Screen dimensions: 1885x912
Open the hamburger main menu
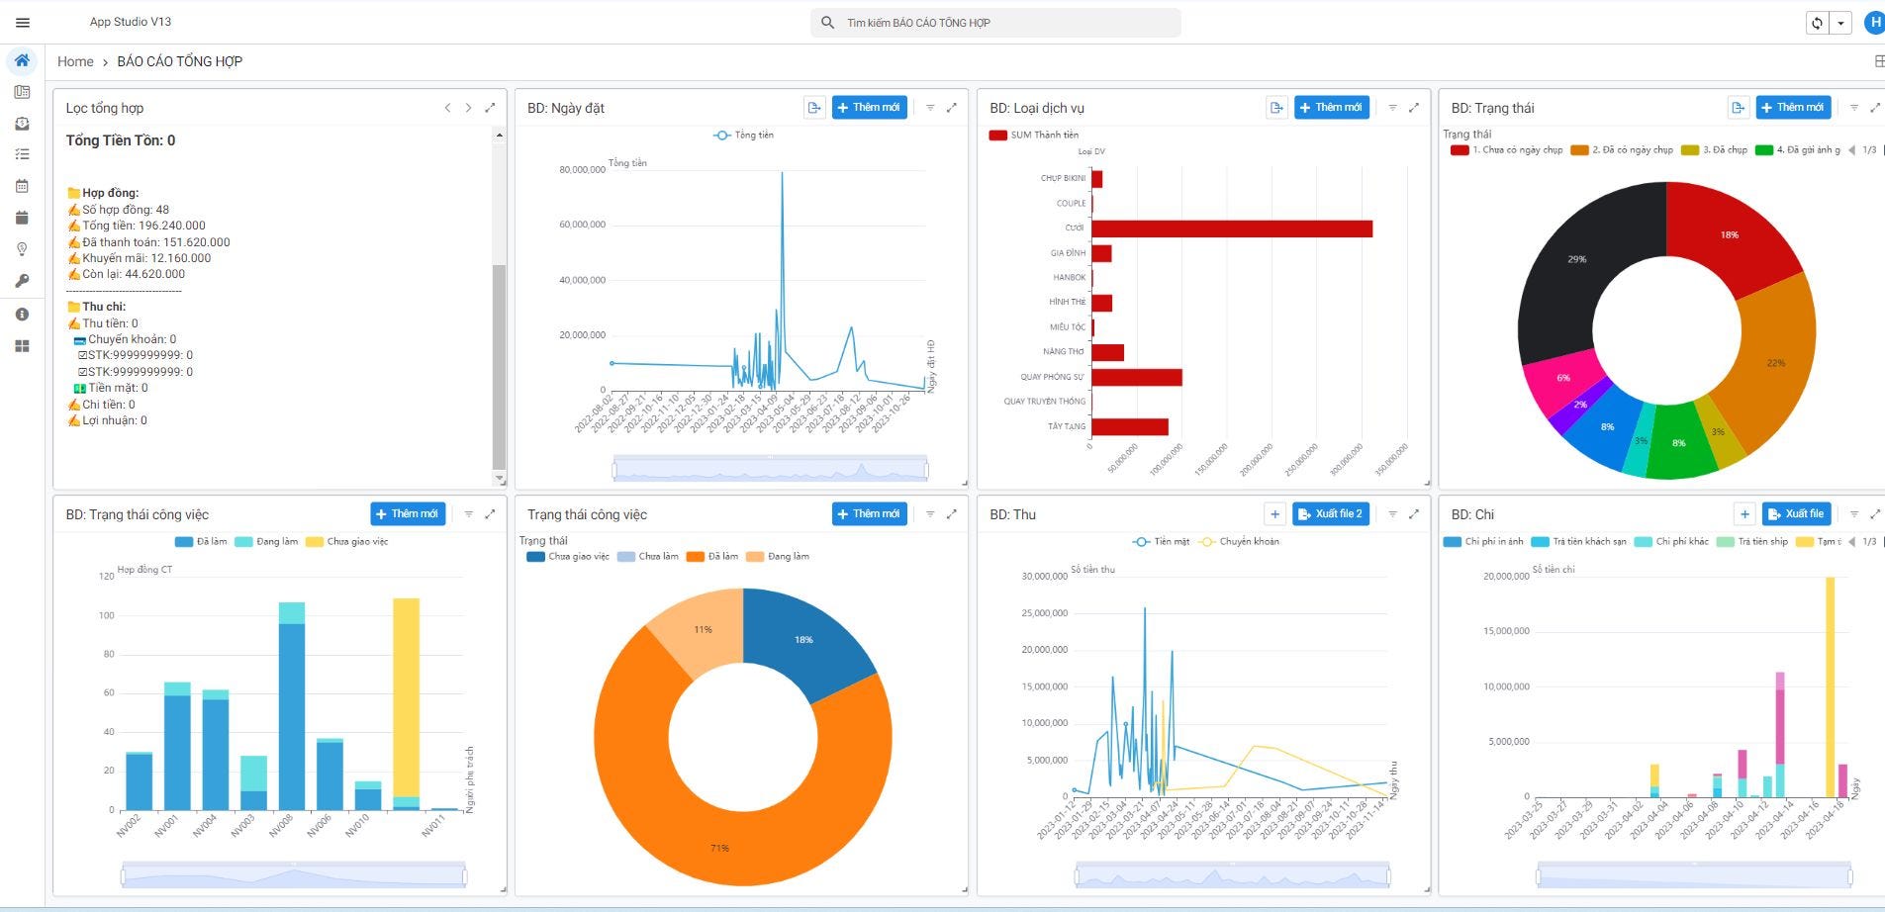click(x=23, y=23)
